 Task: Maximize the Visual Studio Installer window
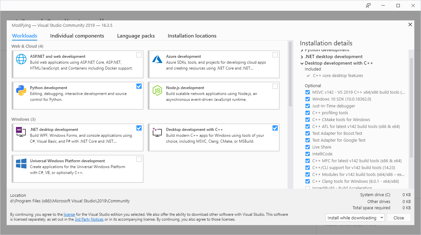(398, 6)
